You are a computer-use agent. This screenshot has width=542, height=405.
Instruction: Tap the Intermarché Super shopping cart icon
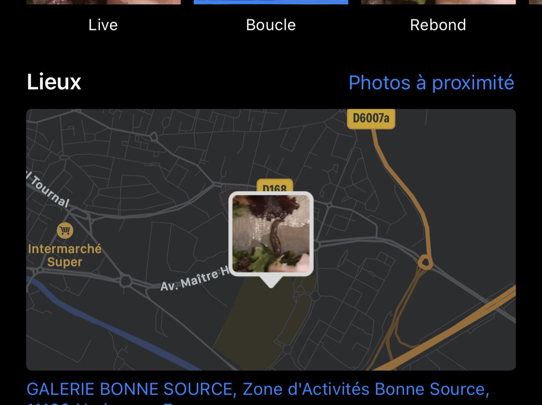pos(65,230)
